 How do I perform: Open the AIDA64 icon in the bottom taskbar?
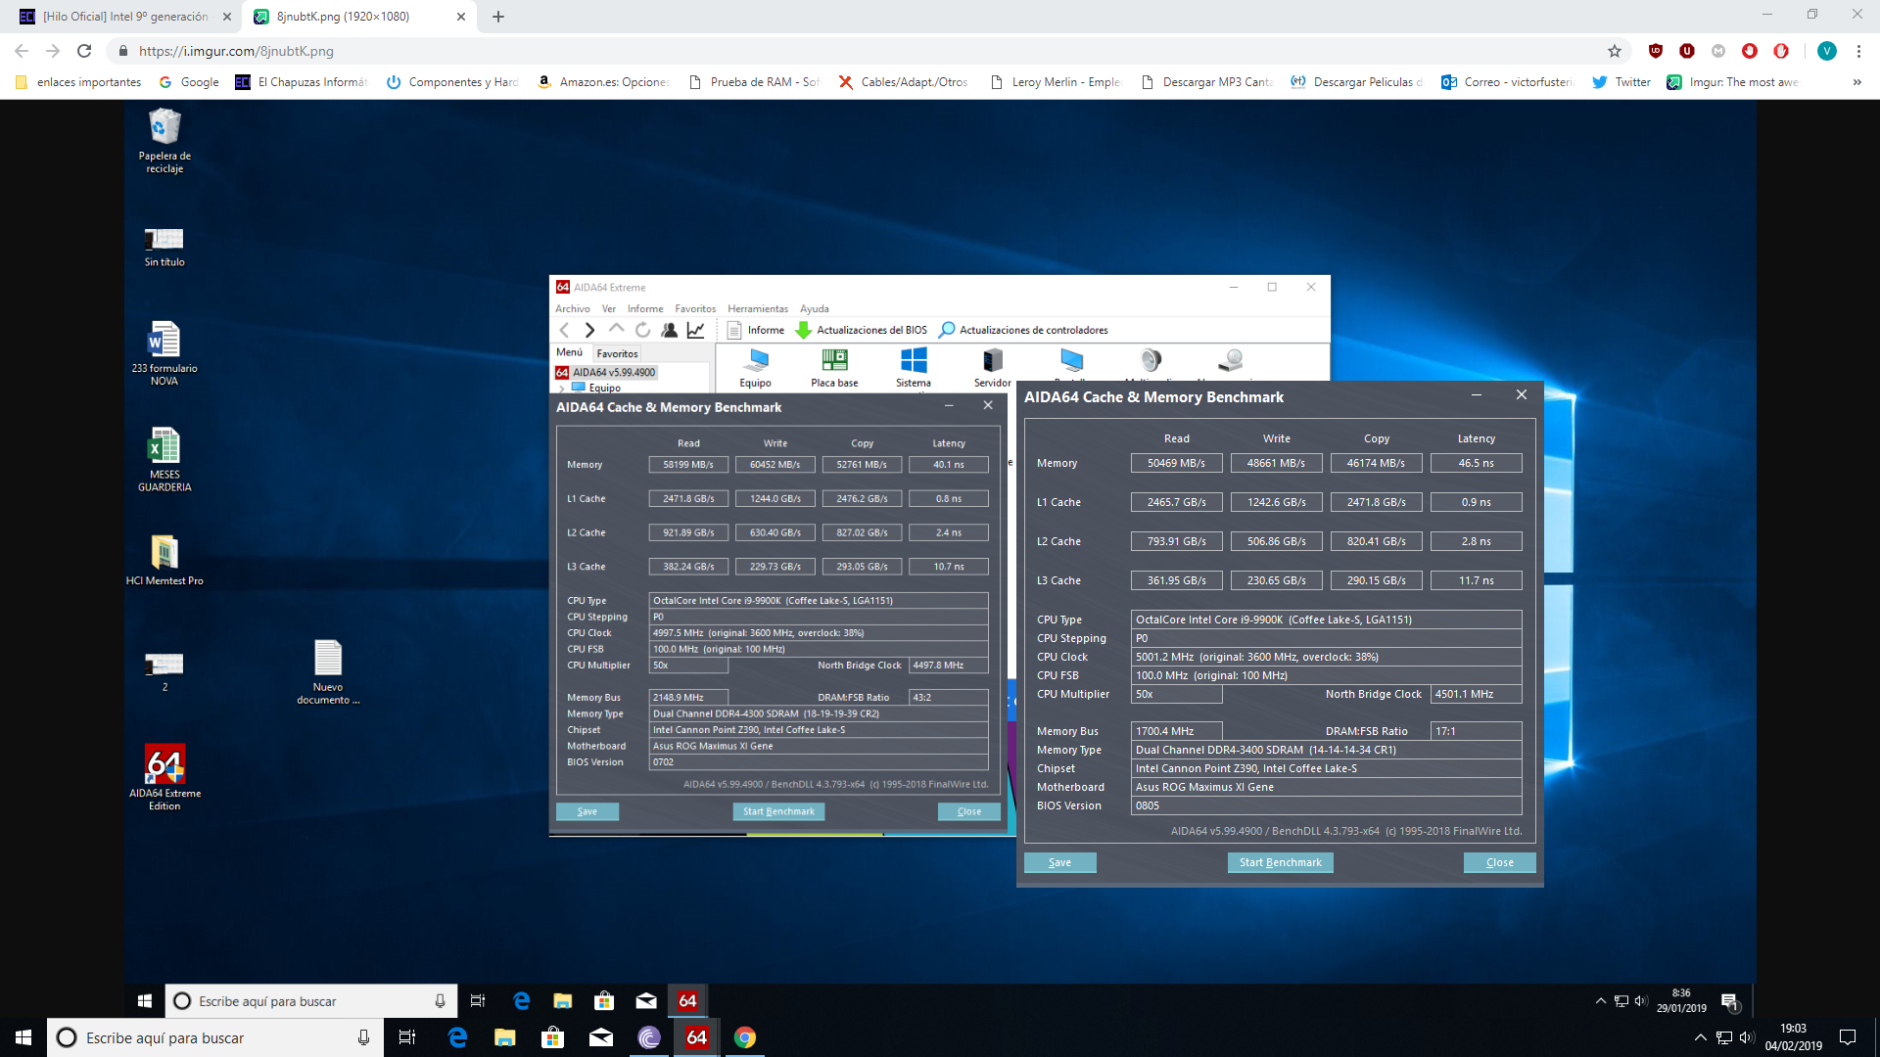point(696,1037)
